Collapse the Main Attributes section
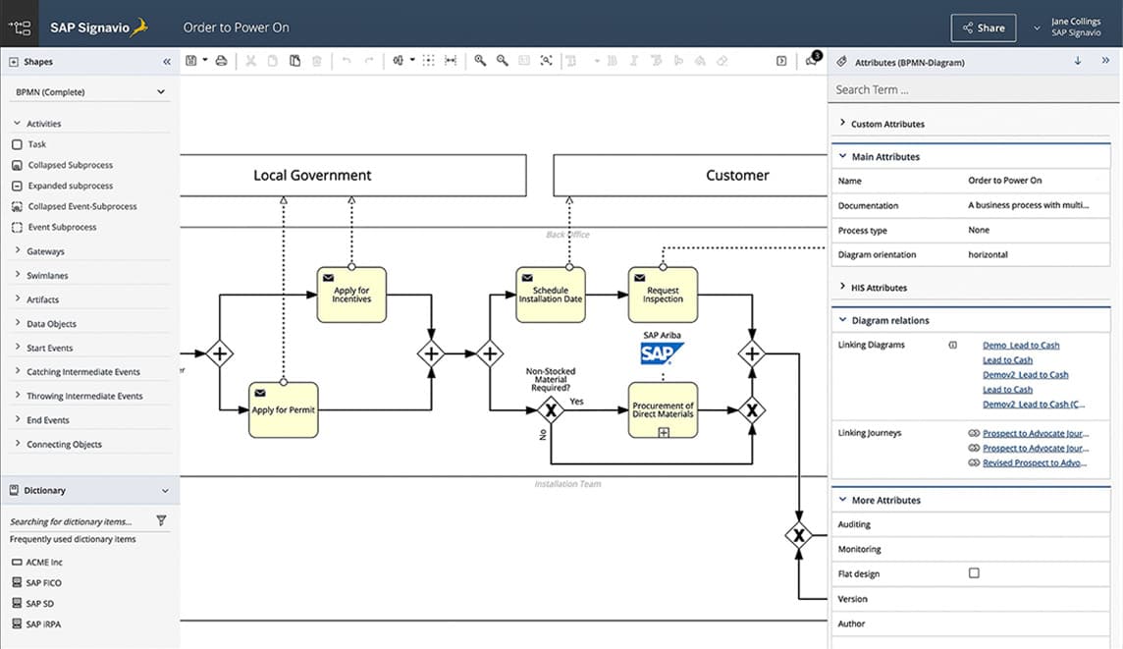This screenshot has height=649, width=1123. tap(885, 157)
